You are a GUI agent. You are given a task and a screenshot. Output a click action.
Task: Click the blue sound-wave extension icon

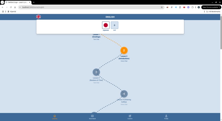point(176,7)
